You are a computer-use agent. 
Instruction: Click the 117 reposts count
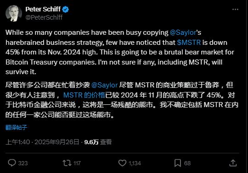click(x=77, y=163)
